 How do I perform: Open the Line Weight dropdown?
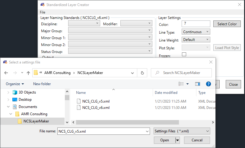[x=196, y=40]
